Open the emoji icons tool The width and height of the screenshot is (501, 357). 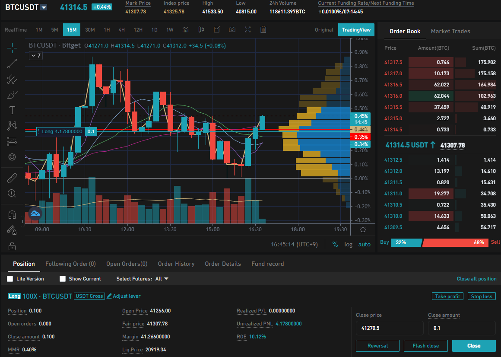[12, 157]
